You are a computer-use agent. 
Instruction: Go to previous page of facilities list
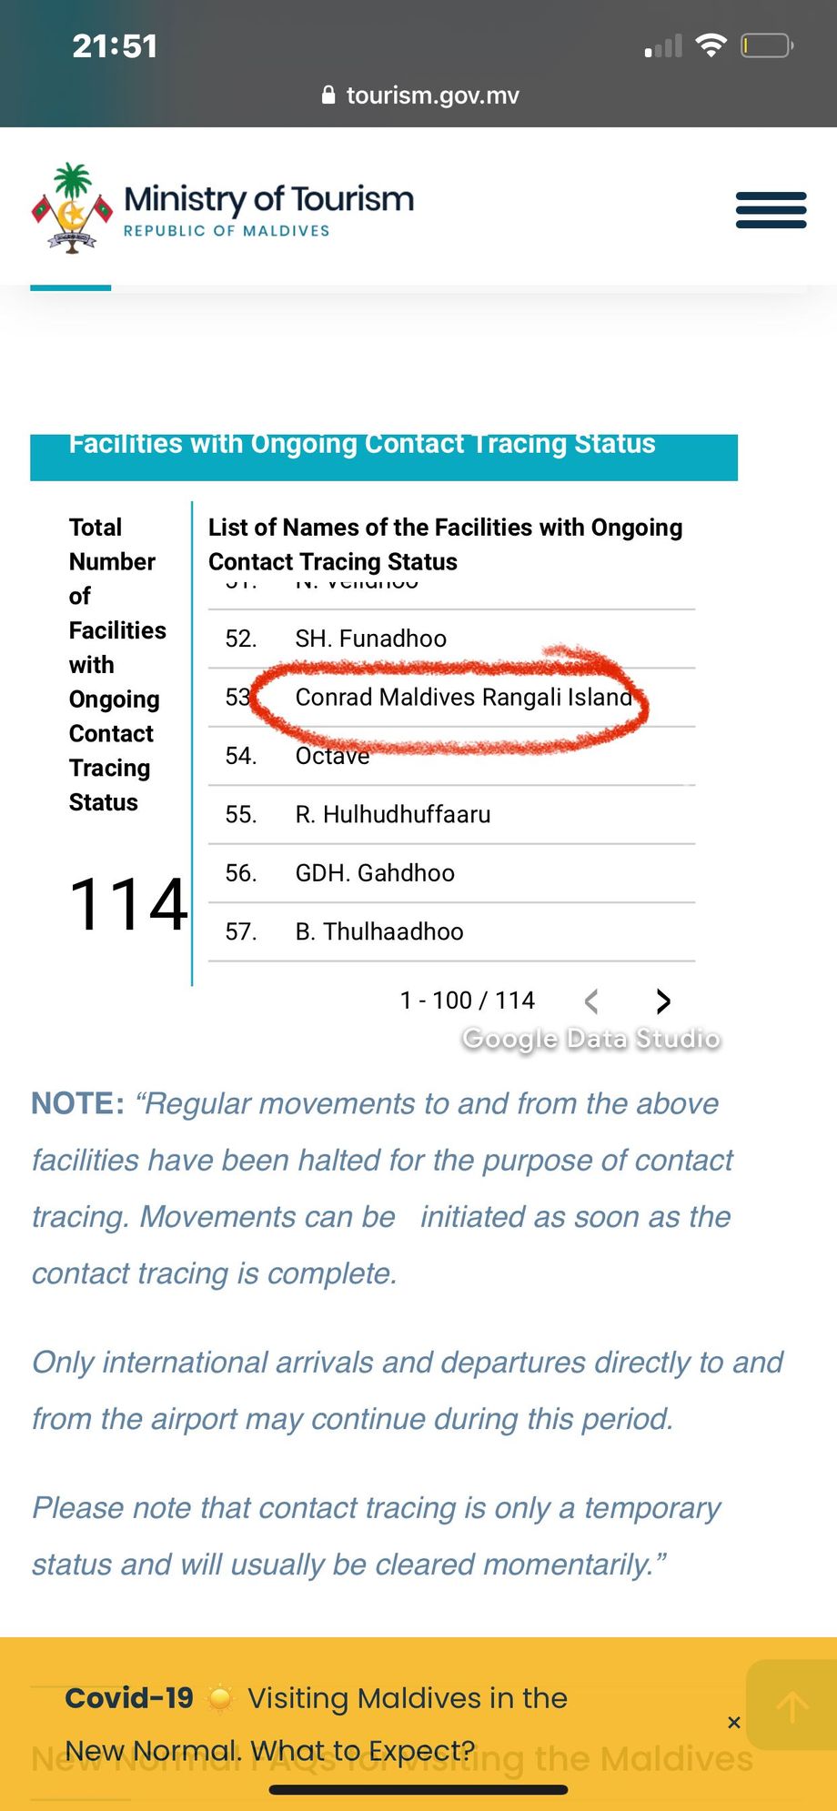click(x=591, y=1001)
